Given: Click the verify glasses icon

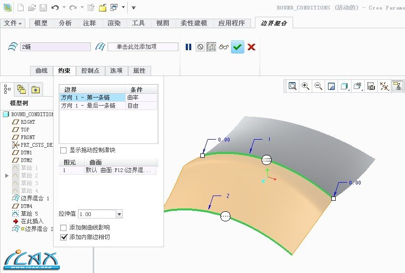Looking at the screenshot, I should pyautogui.click(x=224, y=47).
